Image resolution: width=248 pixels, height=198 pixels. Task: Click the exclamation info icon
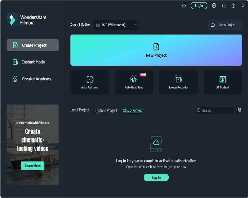[x=233, y=6]
